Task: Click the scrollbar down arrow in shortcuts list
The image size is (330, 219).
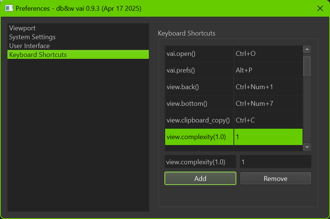Action: (x=307, y=147)
